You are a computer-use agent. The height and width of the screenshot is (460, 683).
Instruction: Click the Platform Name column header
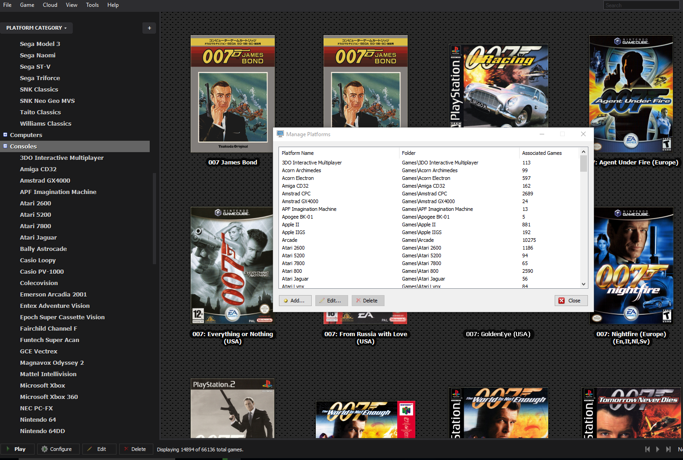pos(339,153)
